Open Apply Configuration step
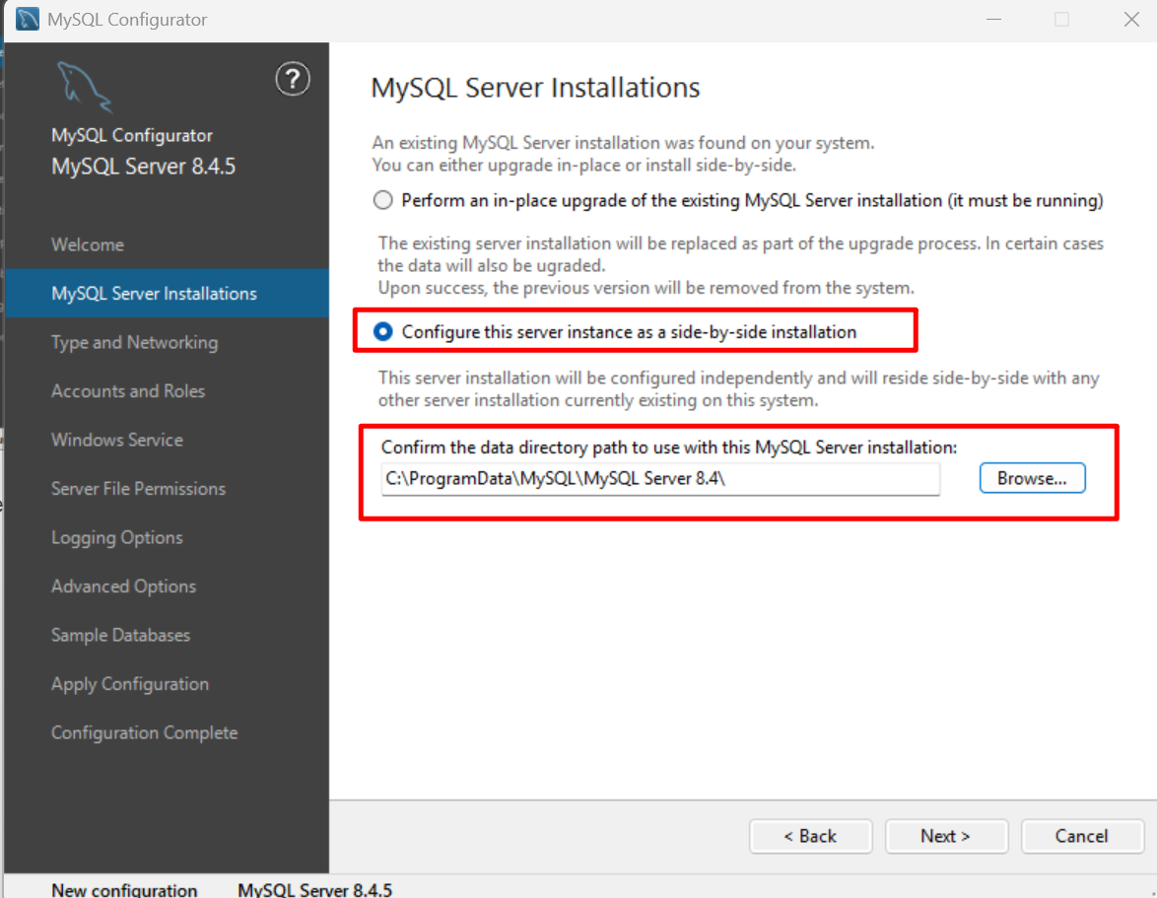 129,683
